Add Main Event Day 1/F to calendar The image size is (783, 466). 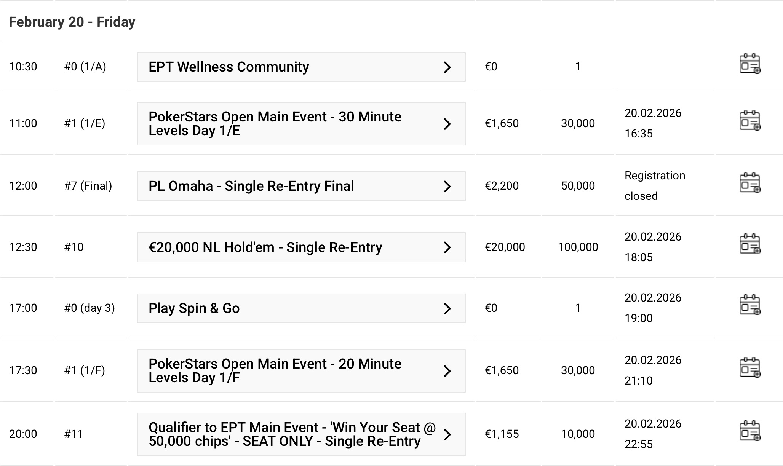[749, 367]
